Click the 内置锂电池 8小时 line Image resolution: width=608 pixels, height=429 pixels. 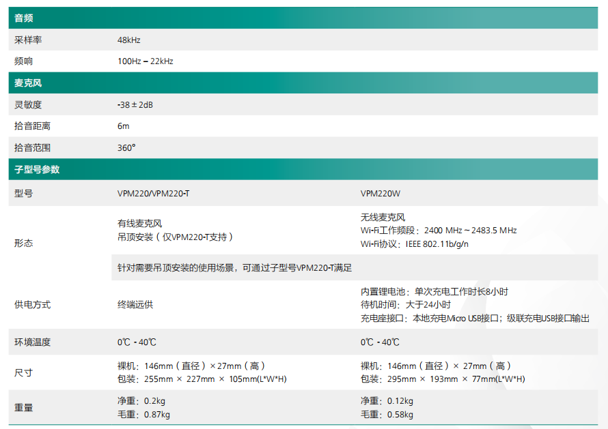pos(434,291)
